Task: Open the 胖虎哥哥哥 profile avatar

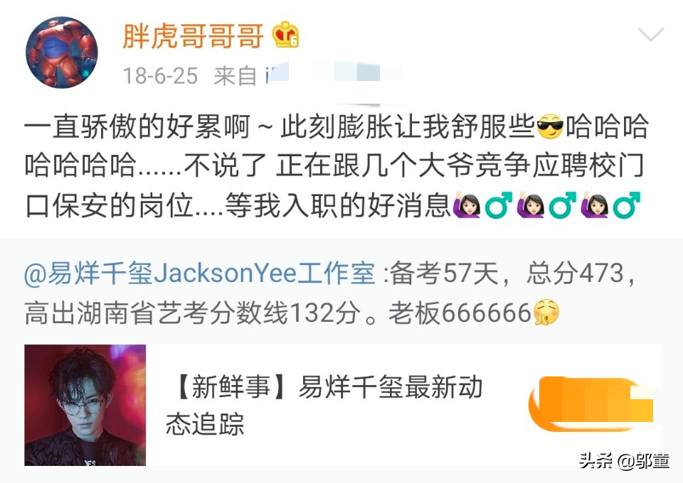Action: [x=62, y=53]
